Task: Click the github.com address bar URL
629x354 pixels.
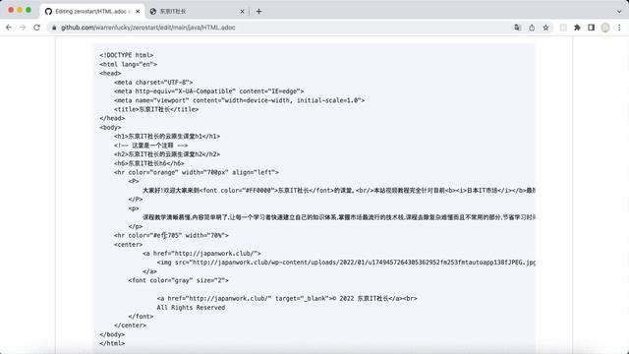Action: click(148, 28)
